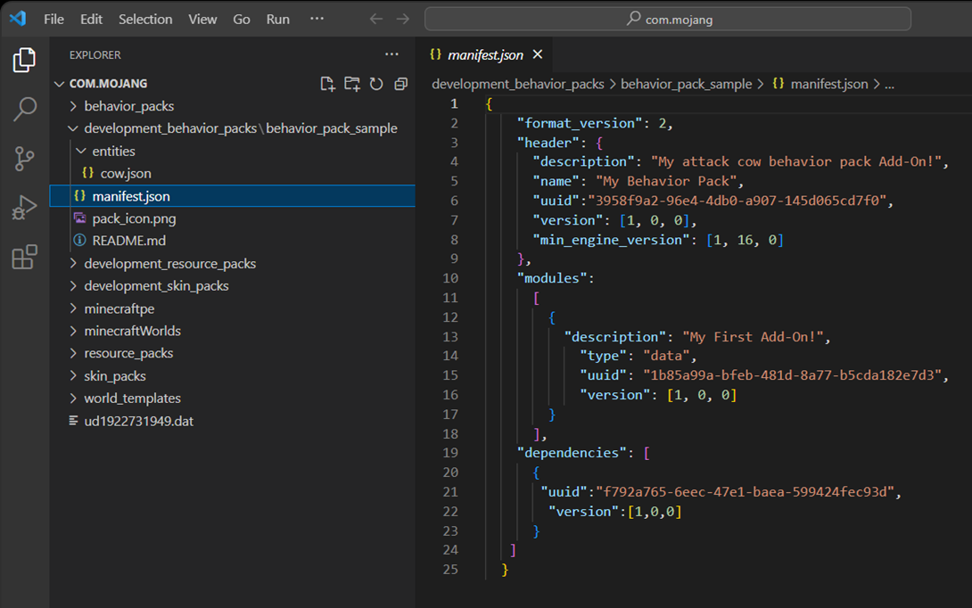Click line number 10 in the gutter
Image resolution: width=972 pixels, height=608 pixels.
pos(450,278)
